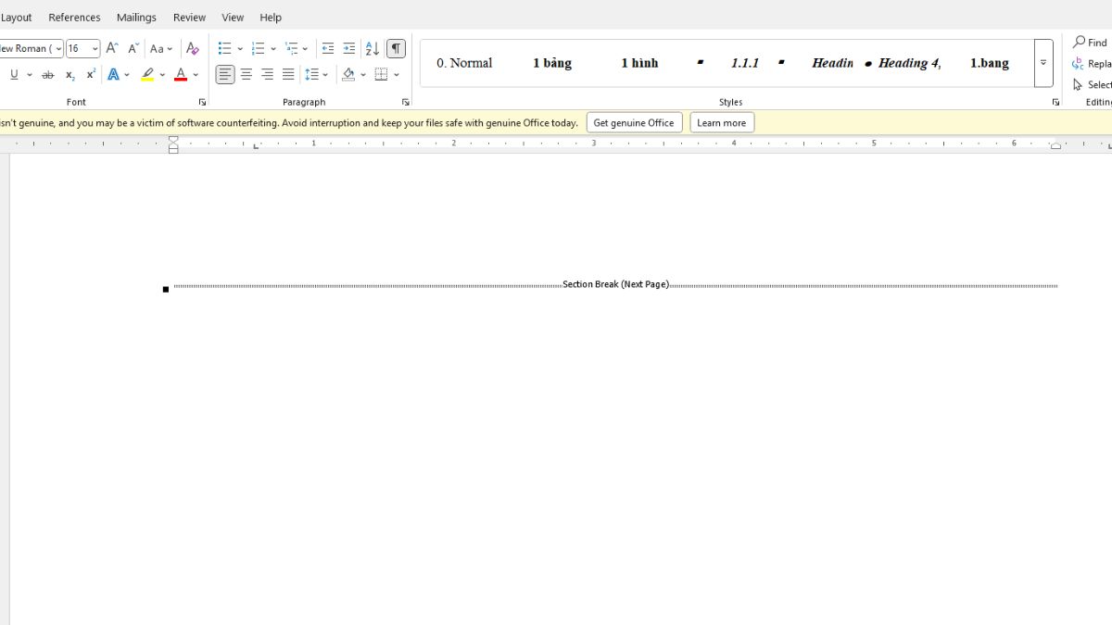Apply paragraph borders
The height and width of the screenshot is (625, 1112).
pos(381,74)
